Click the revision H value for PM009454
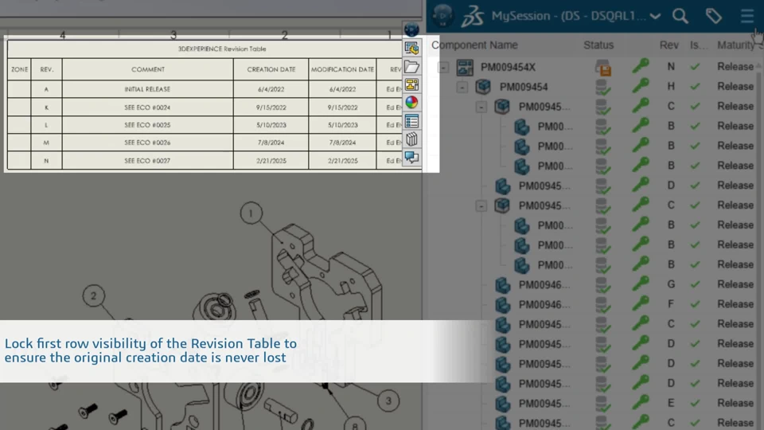This screenshot has height=430, width=764. [671, 86]
